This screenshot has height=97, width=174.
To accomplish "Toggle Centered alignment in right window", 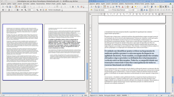I will (153, 10).
